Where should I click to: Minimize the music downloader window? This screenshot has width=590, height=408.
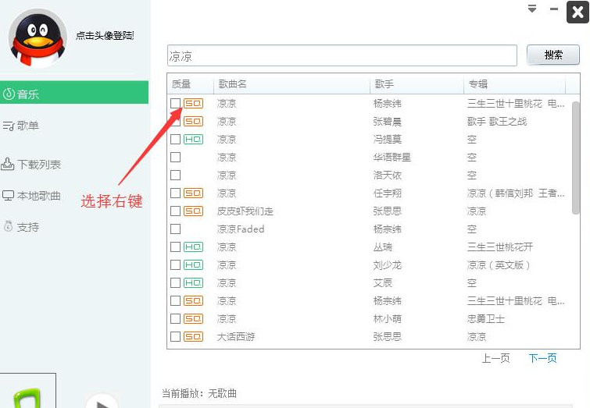554,9
